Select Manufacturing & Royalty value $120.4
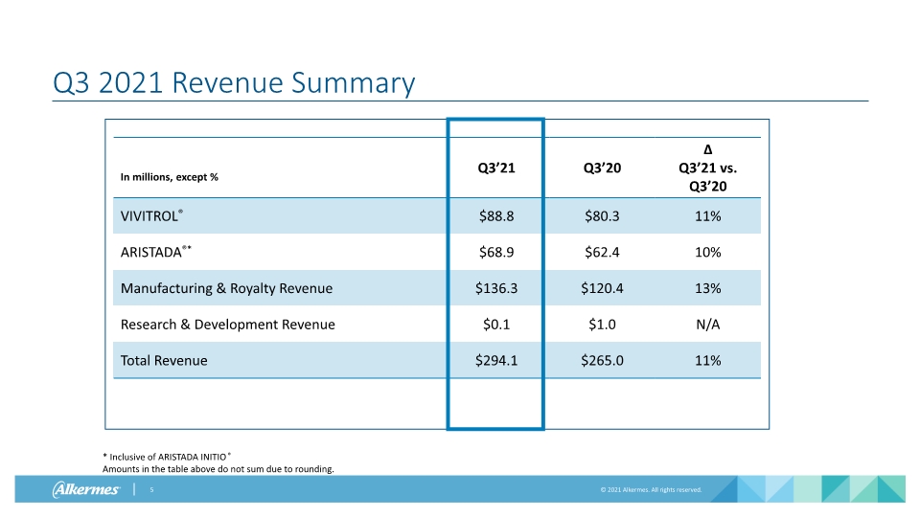The image size is (920, 517). [x=602, y=288]
